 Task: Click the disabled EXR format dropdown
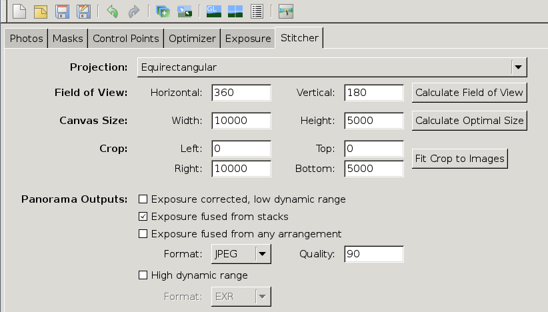click(x=241, y=297)
